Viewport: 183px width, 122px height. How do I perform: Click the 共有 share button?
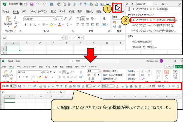point(179,67)
